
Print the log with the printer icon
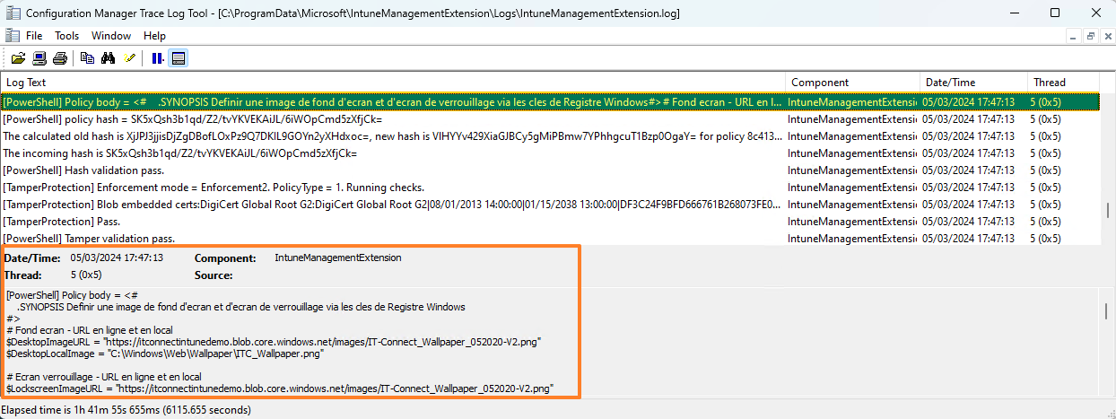click(x=60, y=58)
